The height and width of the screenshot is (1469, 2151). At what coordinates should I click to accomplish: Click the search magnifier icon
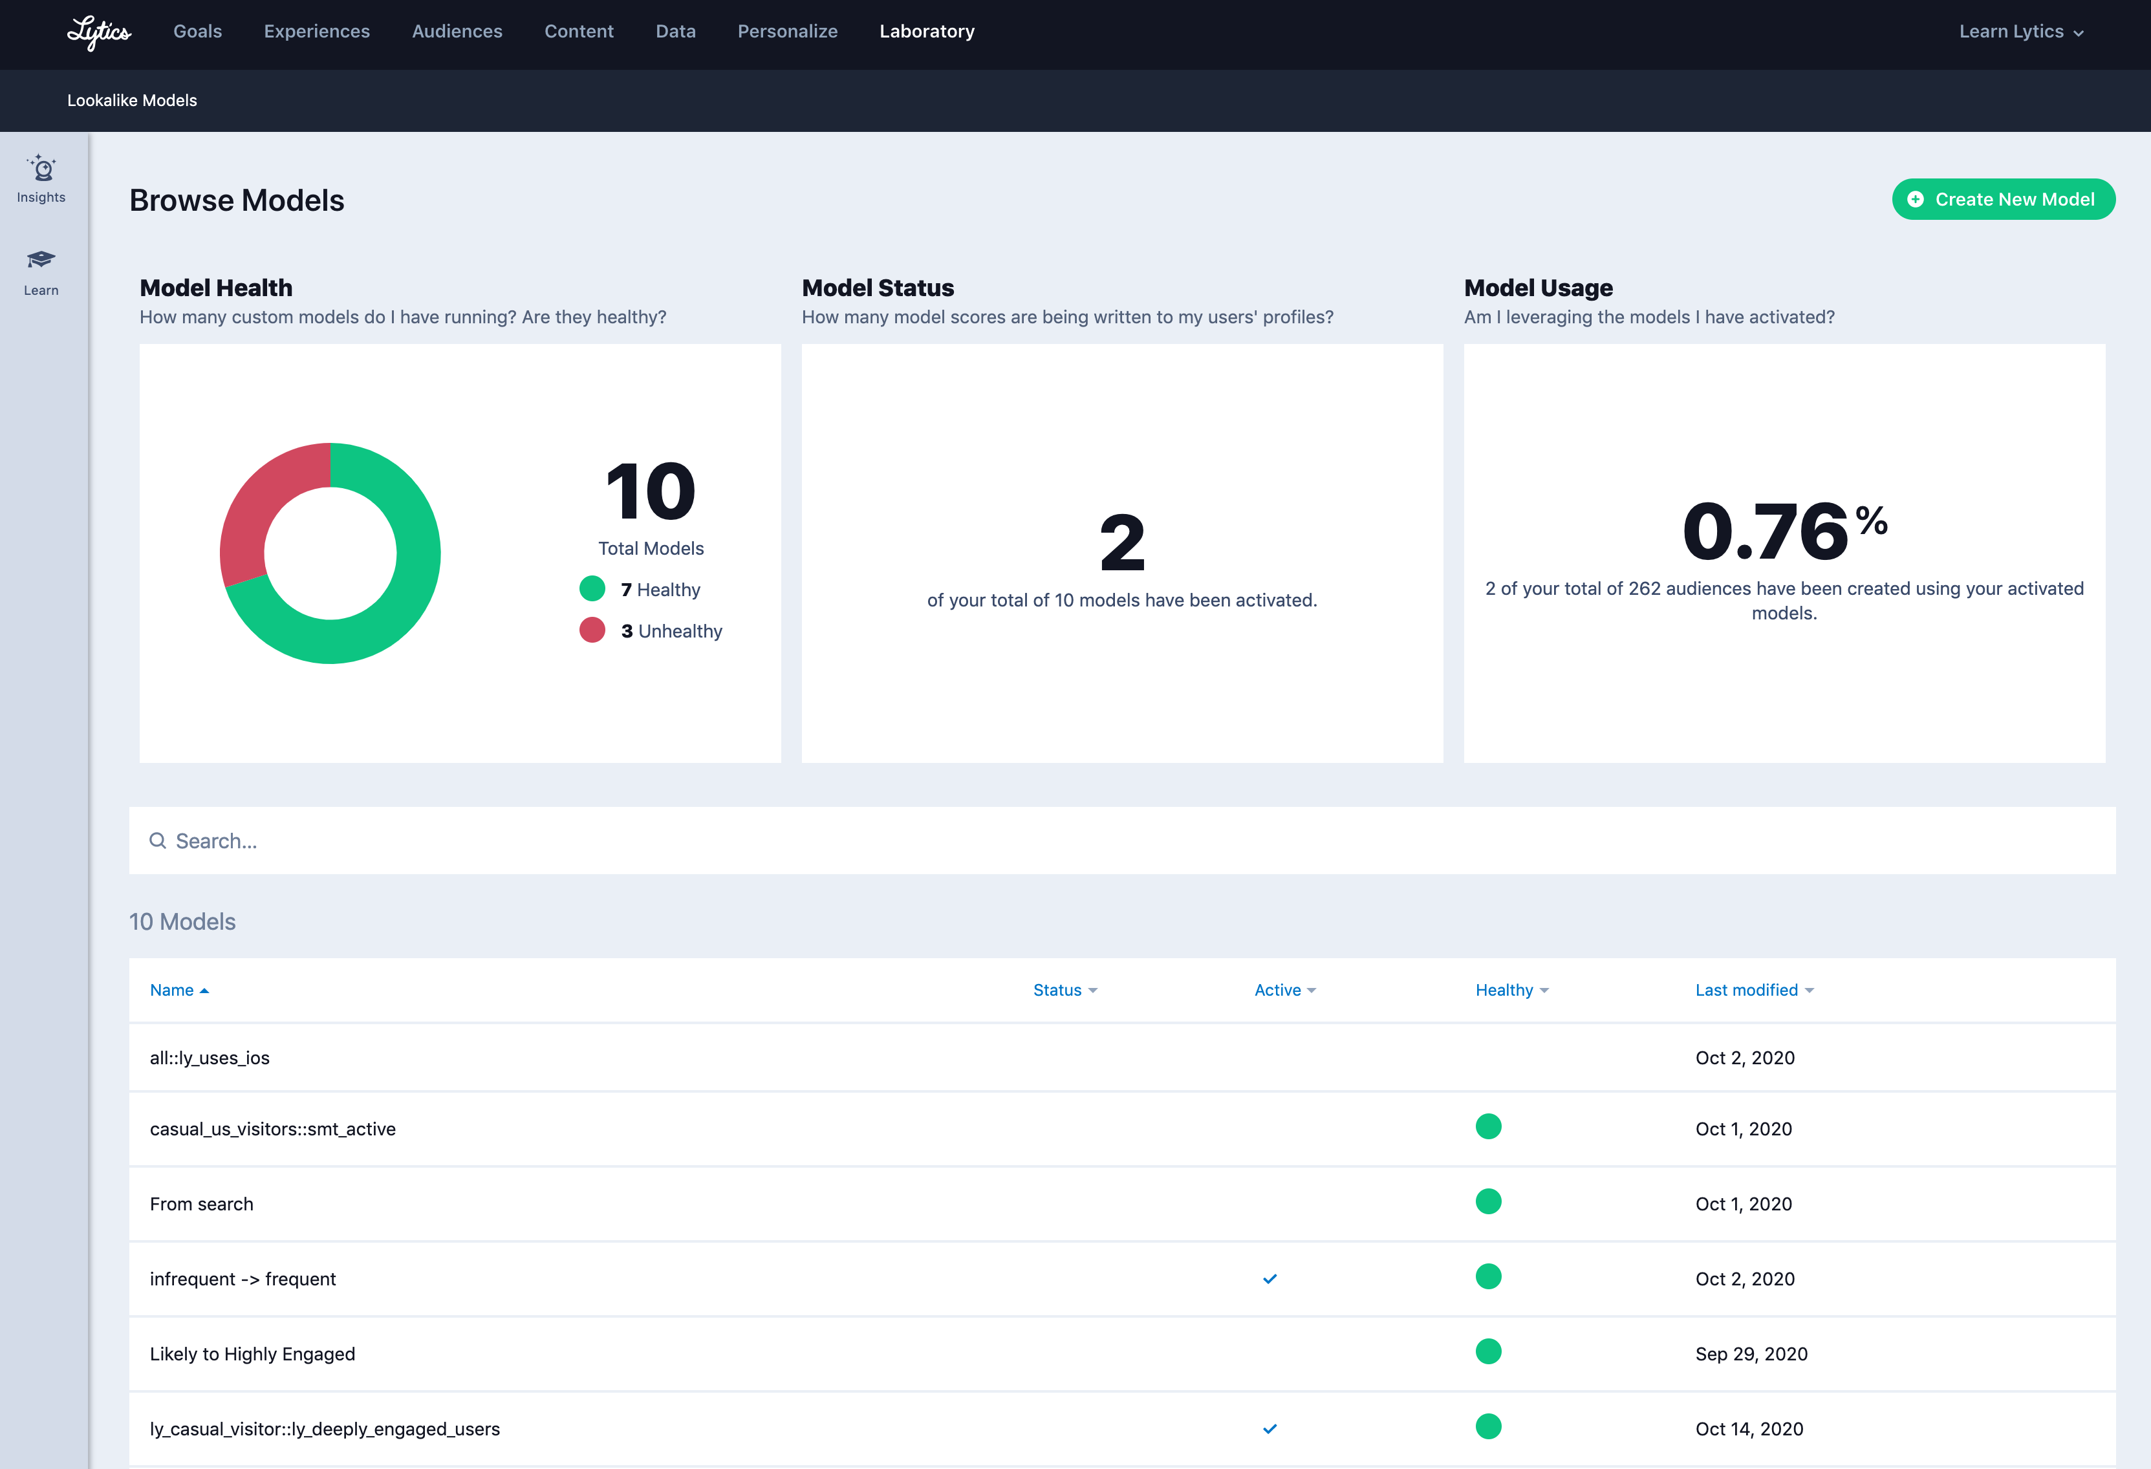158,841
